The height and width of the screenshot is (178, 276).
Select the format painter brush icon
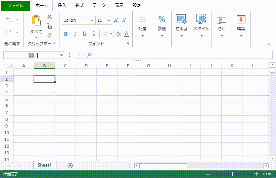49,35
